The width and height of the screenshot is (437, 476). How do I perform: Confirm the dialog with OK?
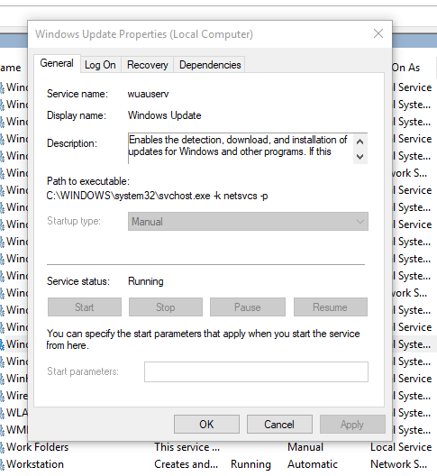pos(206,424)
